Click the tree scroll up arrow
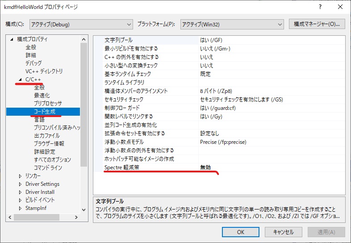 tap(84, 39)
